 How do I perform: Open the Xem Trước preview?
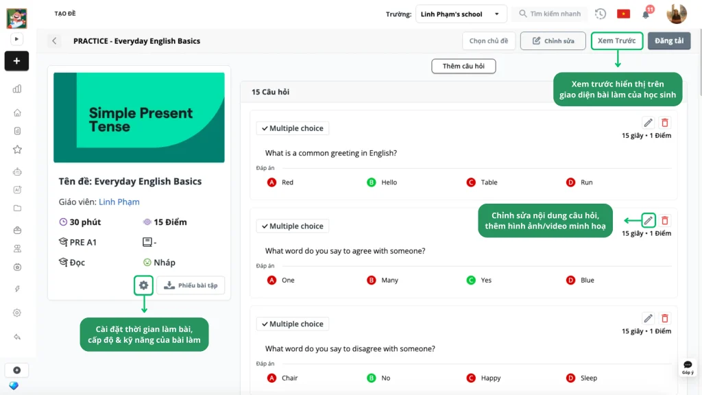coord(616,41)
